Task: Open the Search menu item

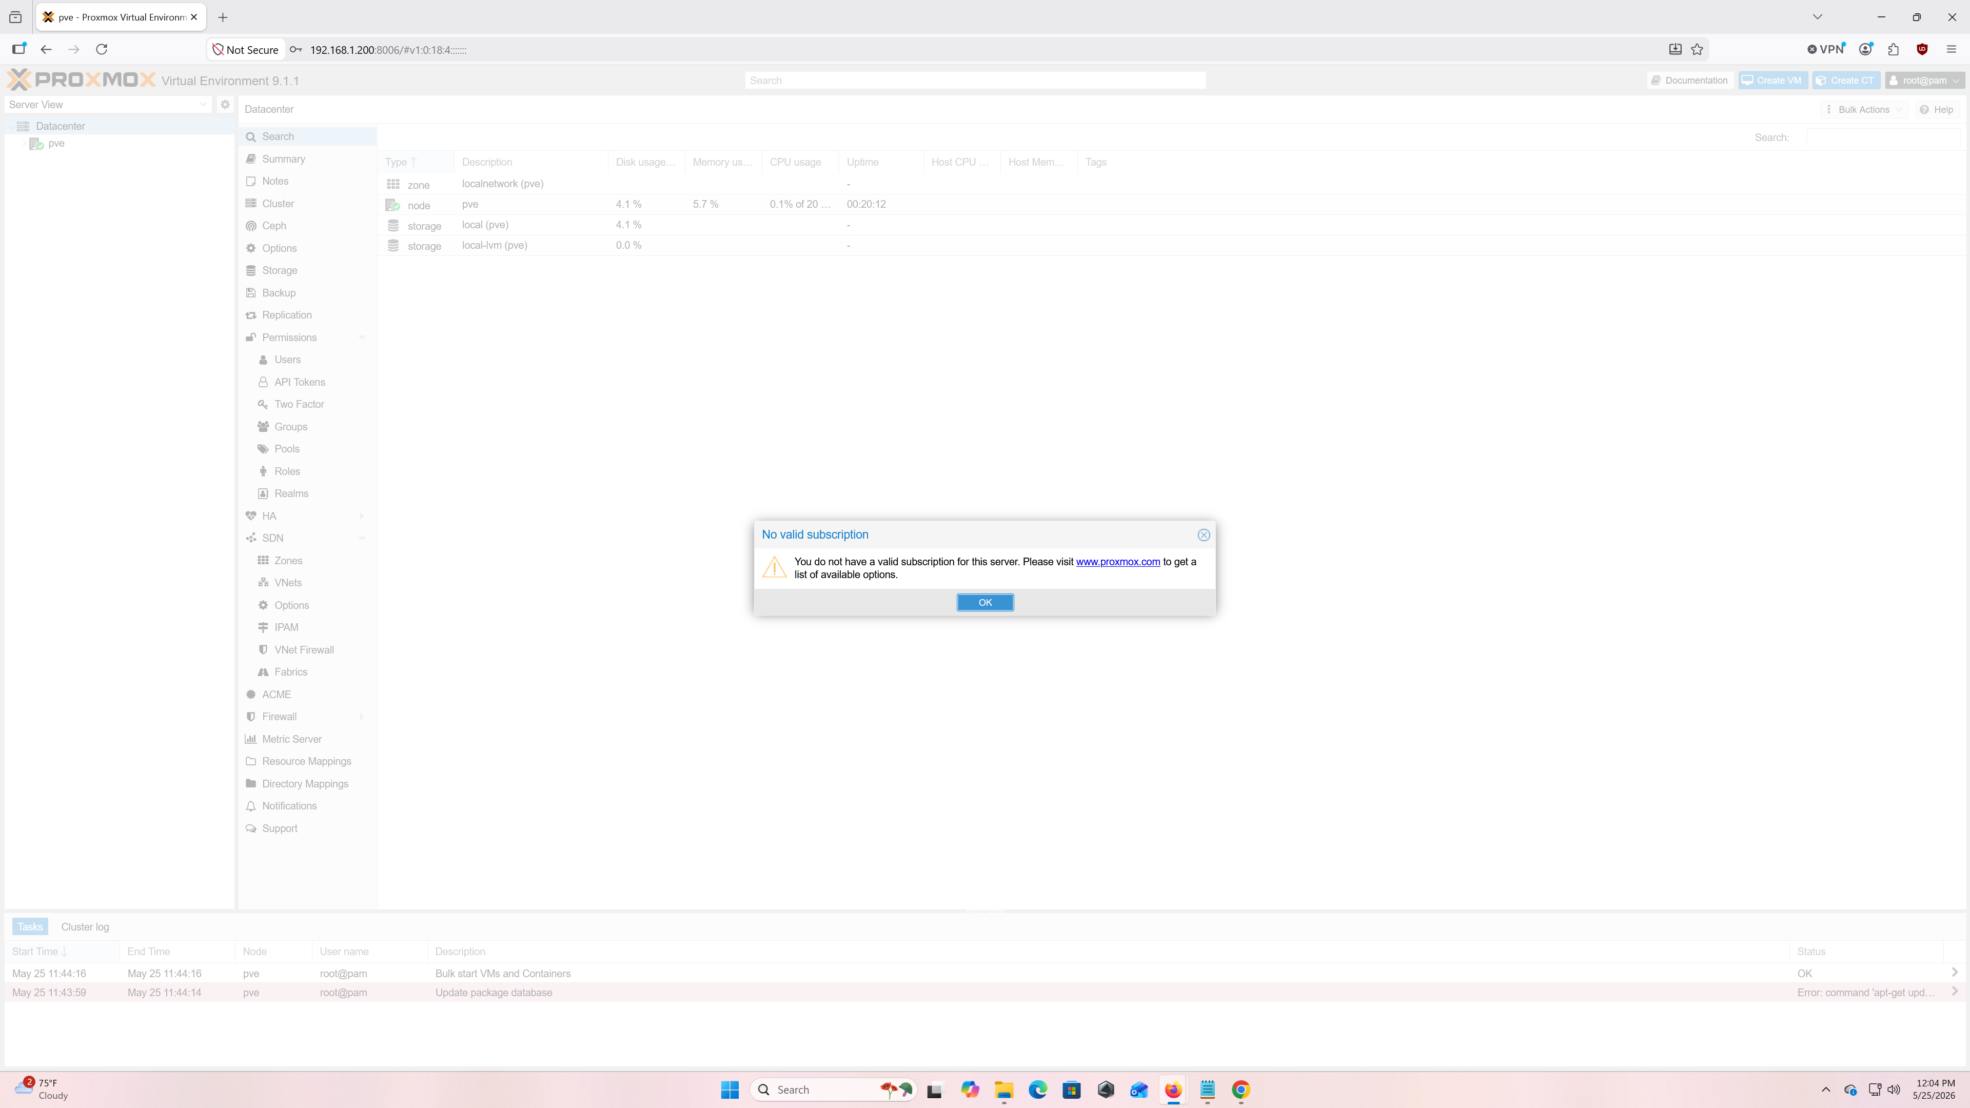Action: tap(307, 137)
